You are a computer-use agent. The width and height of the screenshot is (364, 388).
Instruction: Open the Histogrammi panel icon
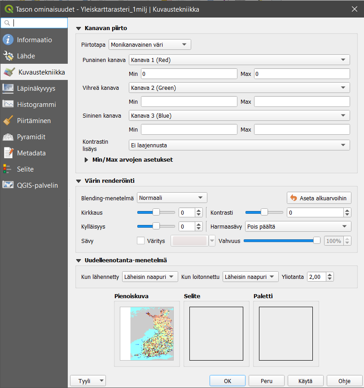click(8, 105)
